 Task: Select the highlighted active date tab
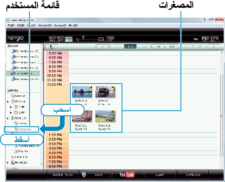pyautogui.click(x=130, y=47)
